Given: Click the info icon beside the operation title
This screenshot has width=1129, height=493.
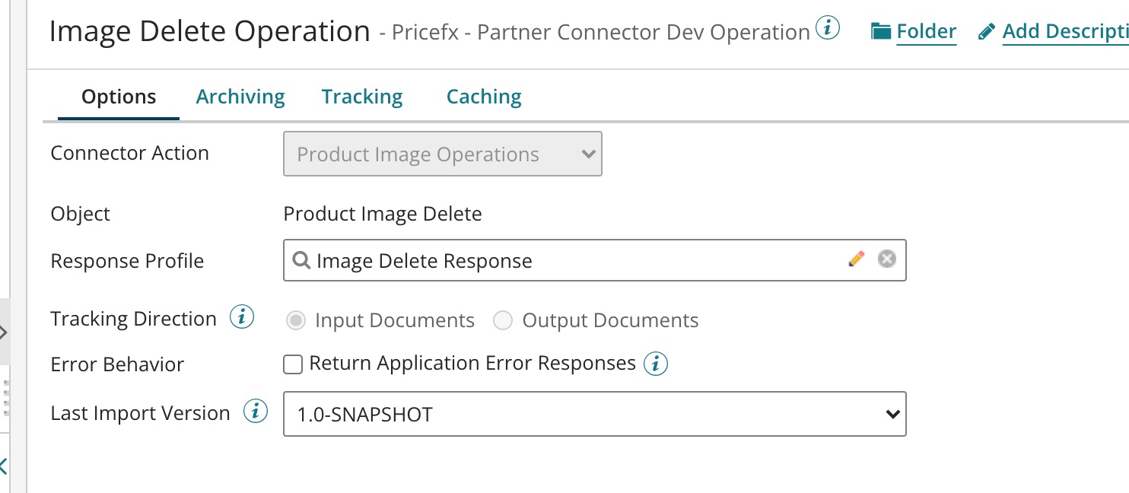Looking at the screenshot, I should (x=828, y=29).
